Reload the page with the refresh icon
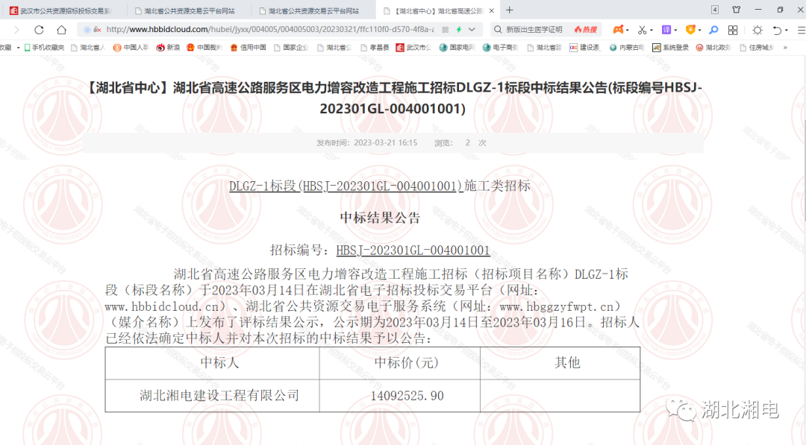 pos(38,30)
